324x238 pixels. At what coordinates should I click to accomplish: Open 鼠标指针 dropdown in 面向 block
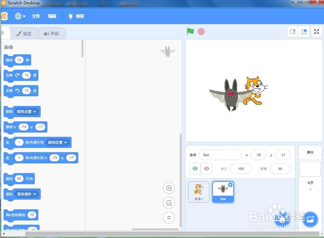pyautogui.click(x=26, y=194)
